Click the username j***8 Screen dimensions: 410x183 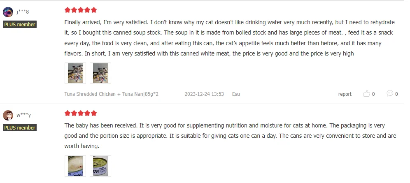[23, 12]
